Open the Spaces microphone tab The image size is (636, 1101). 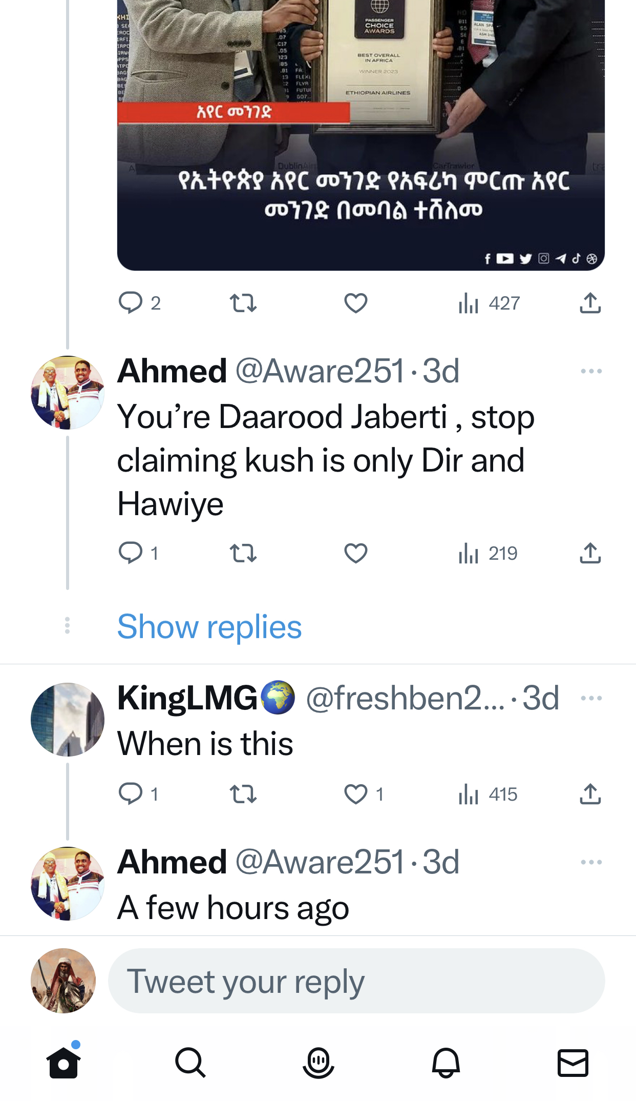[x=319, y=1063]
